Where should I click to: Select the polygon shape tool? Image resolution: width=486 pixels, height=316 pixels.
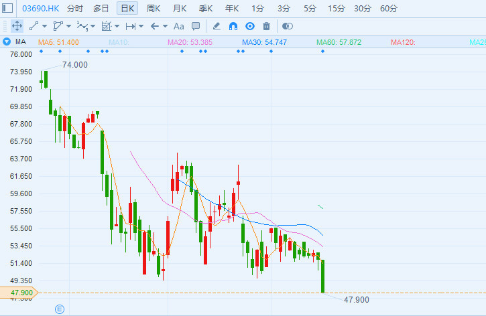pyautogui.click(x=58, y=26)
